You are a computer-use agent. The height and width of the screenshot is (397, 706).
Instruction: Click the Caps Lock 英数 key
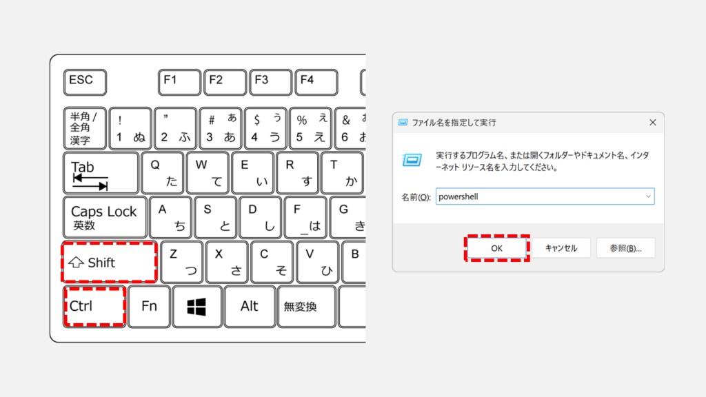pos(105,217)
